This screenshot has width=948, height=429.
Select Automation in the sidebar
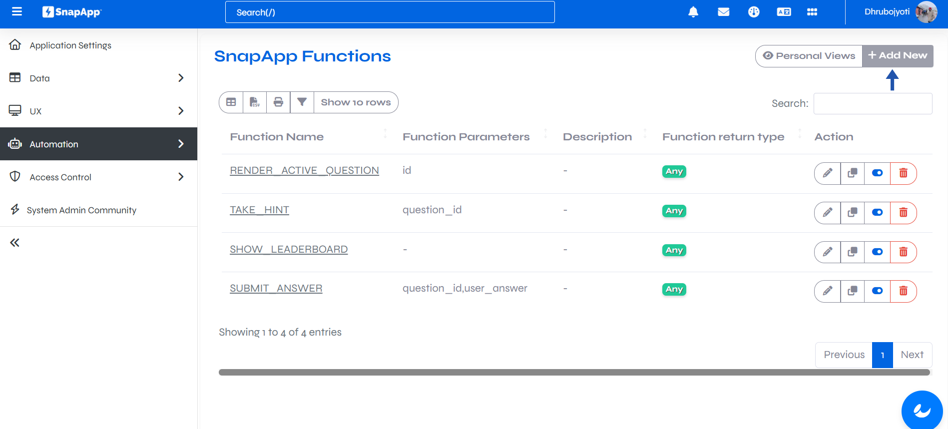point(98,144)
